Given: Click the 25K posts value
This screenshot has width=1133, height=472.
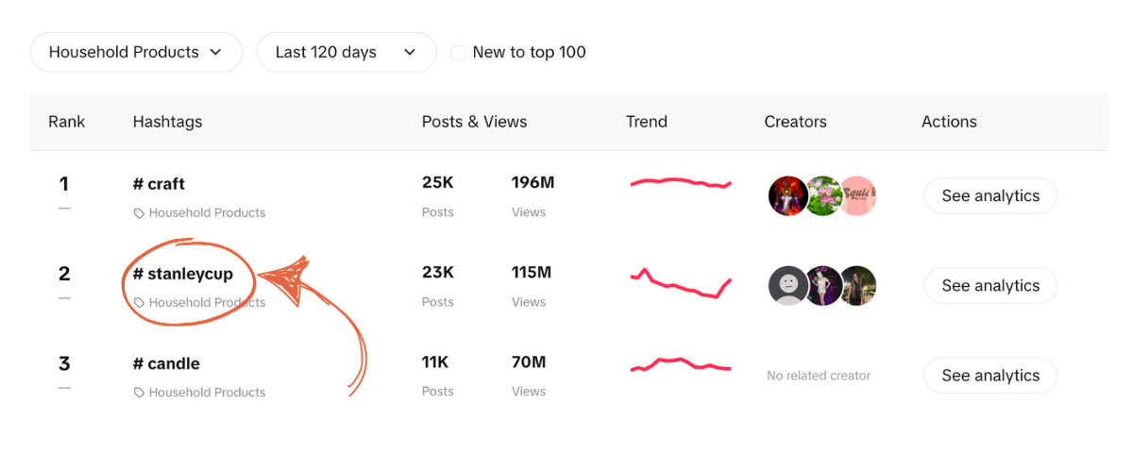Looking at the screenshot, I should click(438, 182).
